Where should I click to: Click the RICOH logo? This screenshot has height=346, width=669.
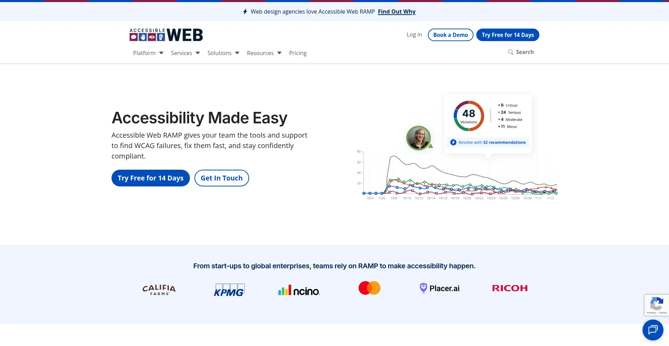pos(510,288)
